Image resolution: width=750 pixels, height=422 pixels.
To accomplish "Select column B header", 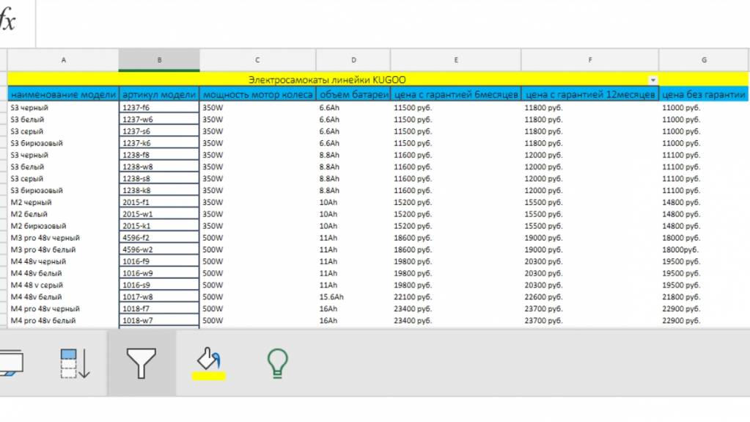I will pyautogui.click(x=159, y=60).
